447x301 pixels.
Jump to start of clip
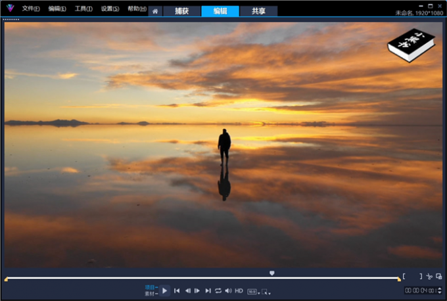pos(177,290)
